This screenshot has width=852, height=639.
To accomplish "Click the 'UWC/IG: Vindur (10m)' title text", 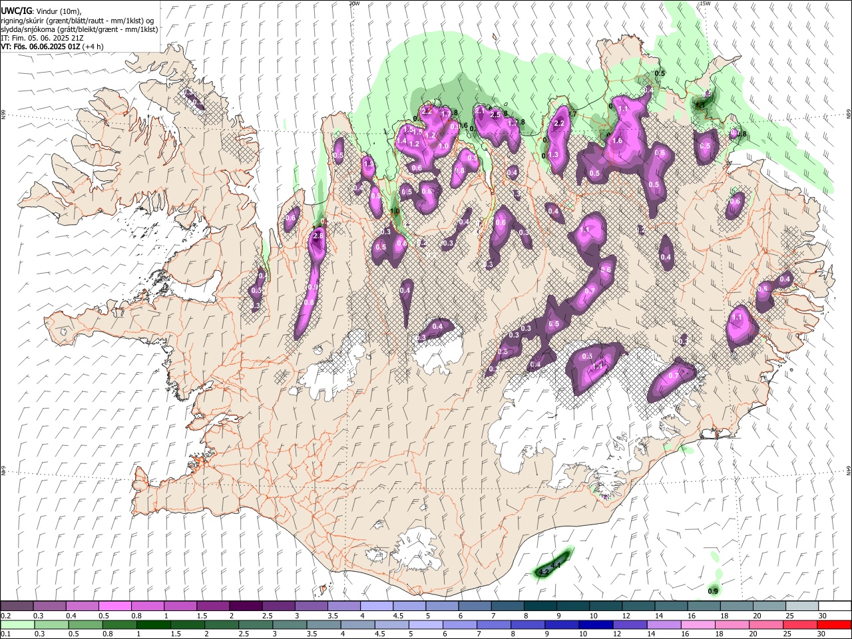I will click(40, 11).
